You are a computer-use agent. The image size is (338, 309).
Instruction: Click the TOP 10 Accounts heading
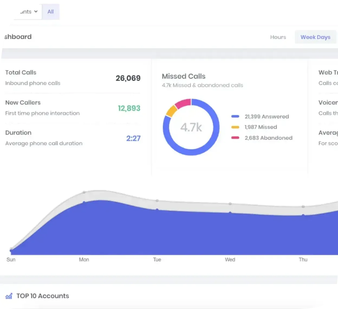tap(43, 296)
